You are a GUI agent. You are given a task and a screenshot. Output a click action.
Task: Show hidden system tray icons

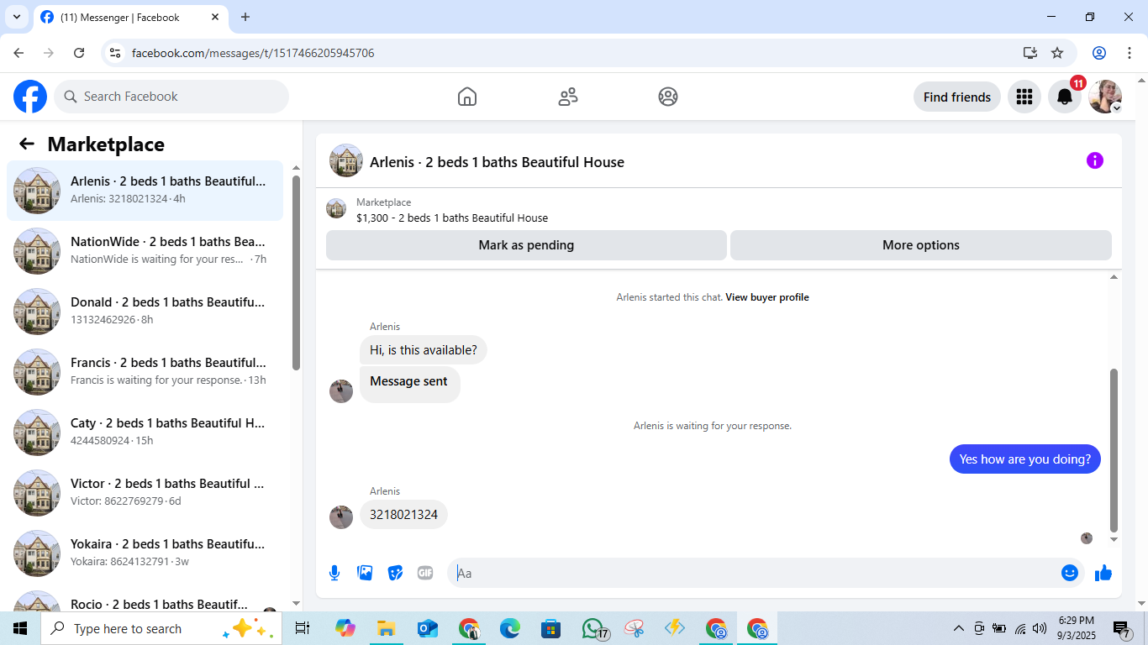click(x=958, y=628)
